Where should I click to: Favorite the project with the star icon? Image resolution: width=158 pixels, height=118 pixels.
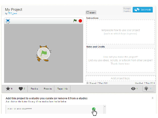coord(8,88)
